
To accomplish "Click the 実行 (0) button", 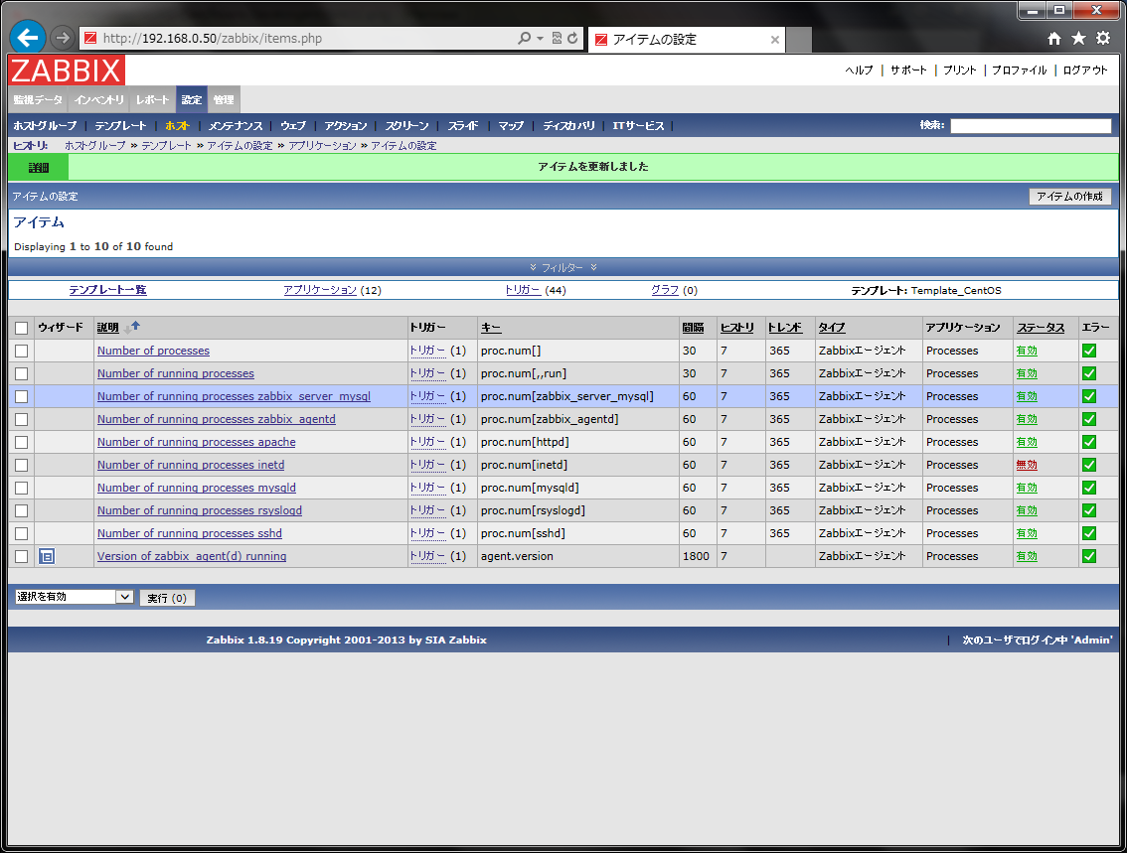I will point(167,598).
